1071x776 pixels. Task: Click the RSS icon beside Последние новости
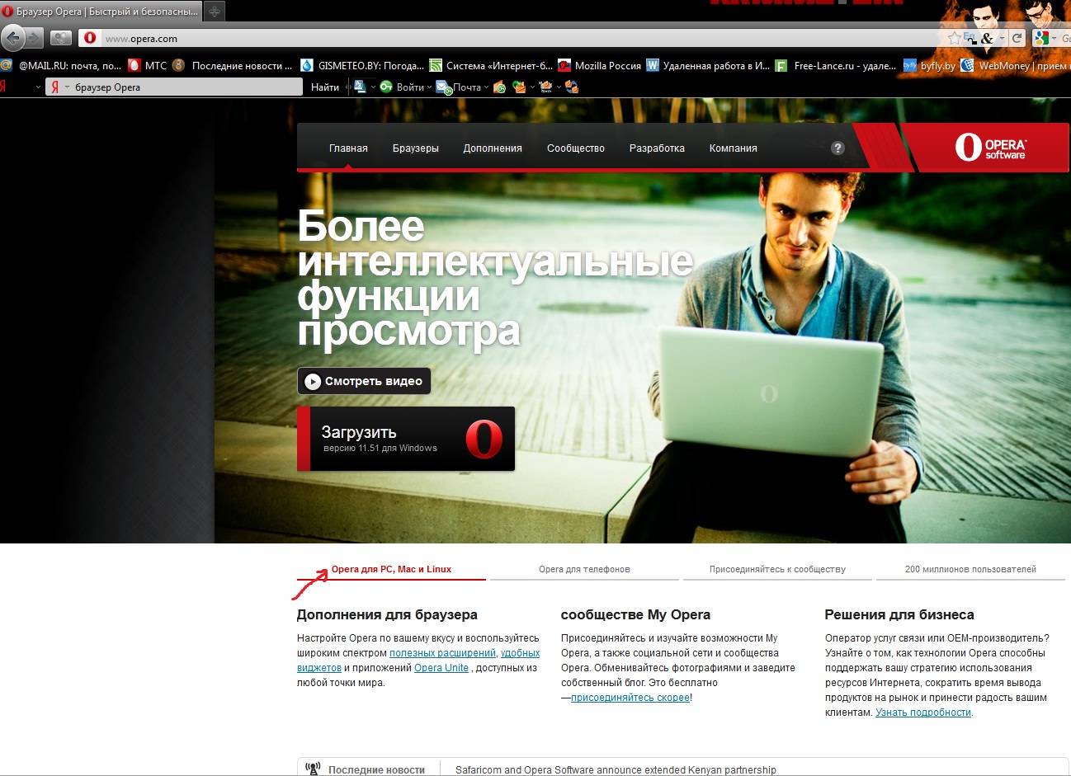point(313,769)
